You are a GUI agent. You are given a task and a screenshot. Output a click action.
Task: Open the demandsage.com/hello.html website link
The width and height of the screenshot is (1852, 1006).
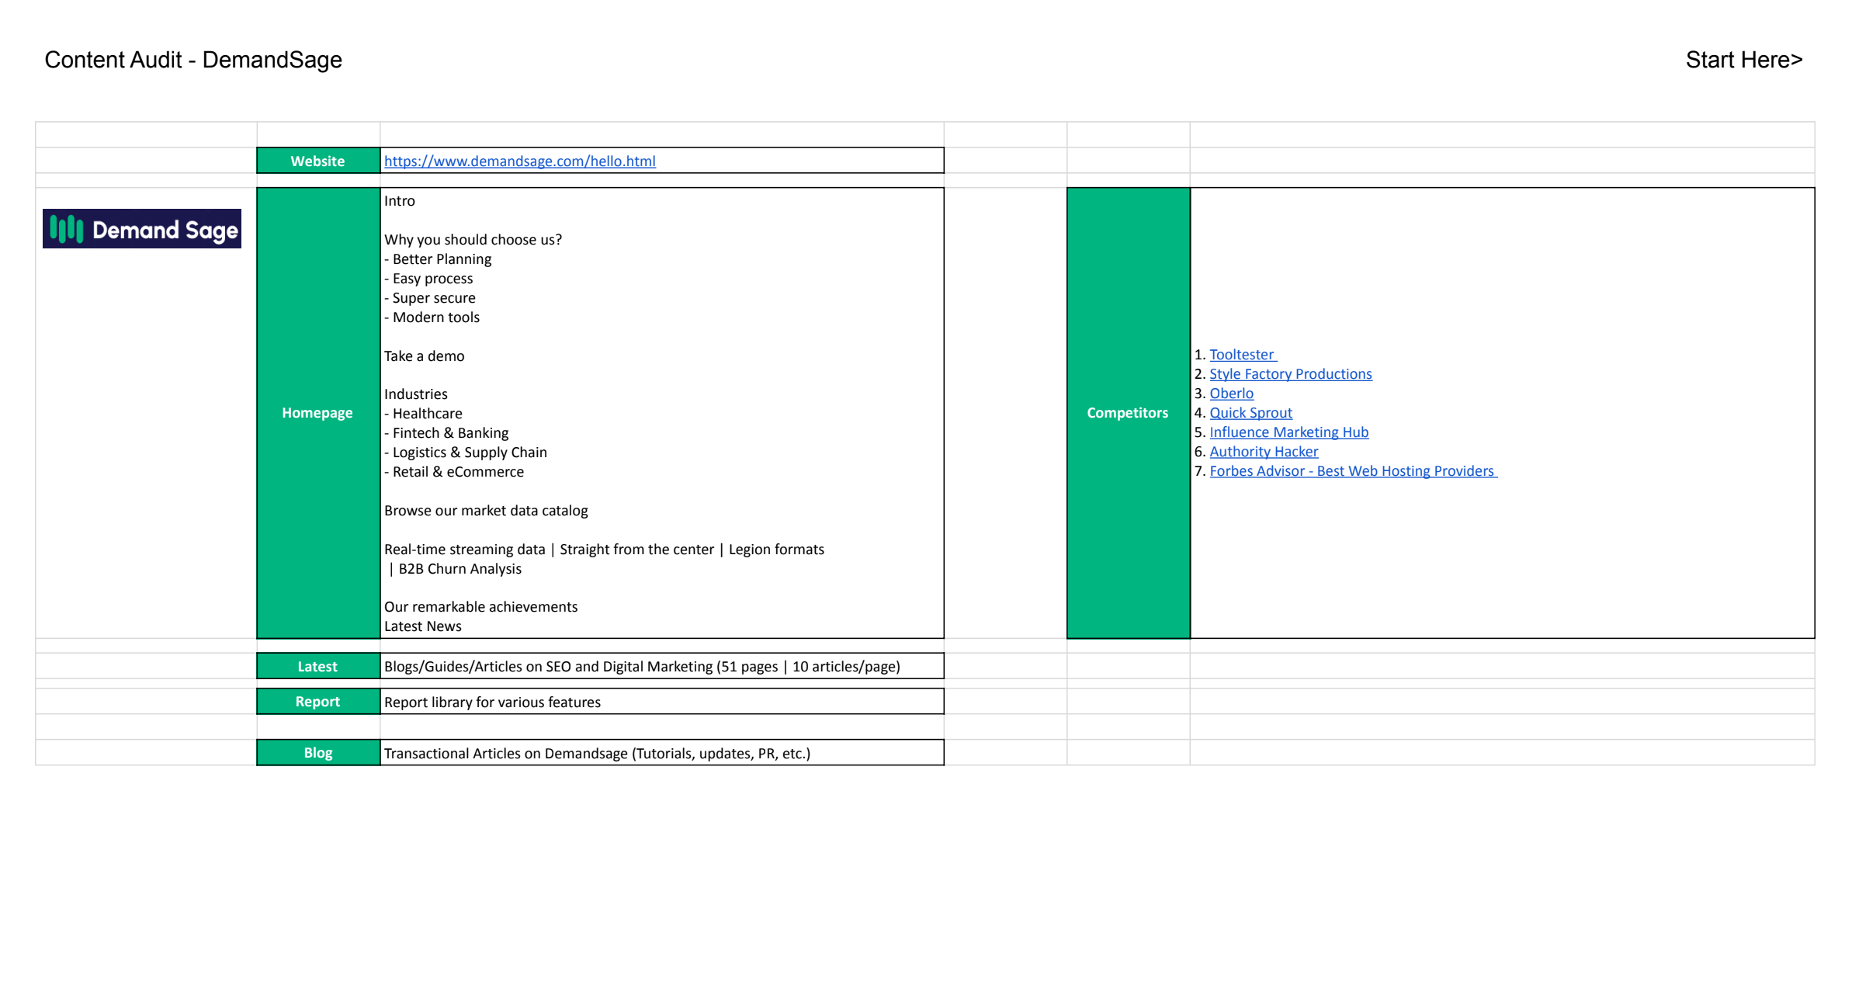(x=519, y=161)
